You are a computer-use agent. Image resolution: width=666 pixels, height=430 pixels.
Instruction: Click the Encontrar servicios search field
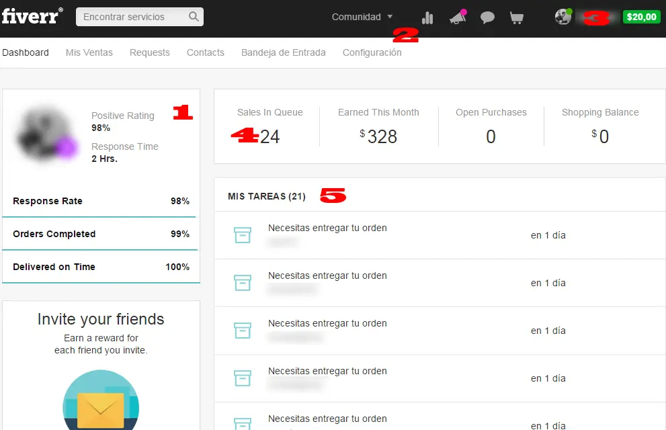[x=140, y=17]
